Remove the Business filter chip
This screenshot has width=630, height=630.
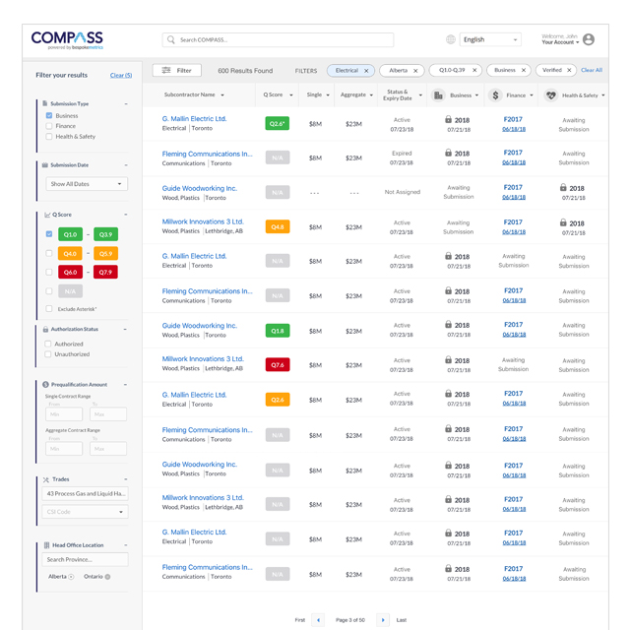[524, 70]
